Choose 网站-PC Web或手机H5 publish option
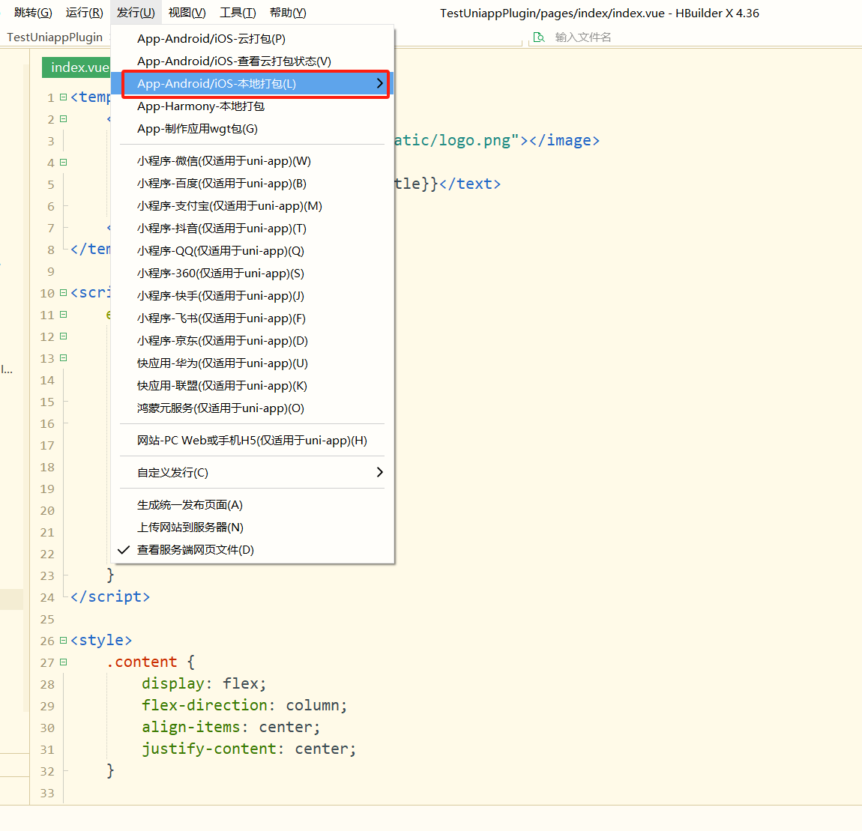The height and width of the screenshot is (831, 862). 253,441
